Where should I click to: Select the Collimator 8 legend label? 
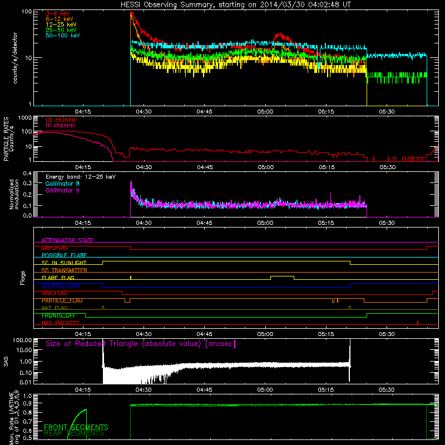62,184
